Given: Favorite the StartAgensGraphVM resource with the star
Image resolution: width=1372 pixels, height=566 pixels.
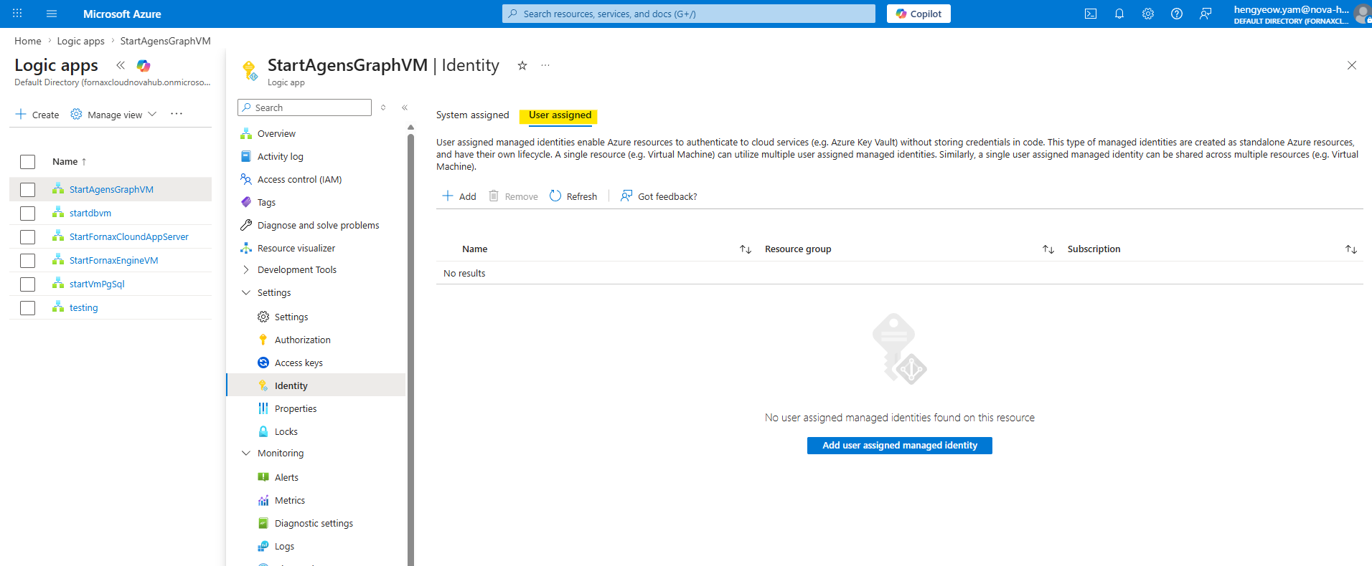Looking at the screenshot, I should tap(522, 65).
